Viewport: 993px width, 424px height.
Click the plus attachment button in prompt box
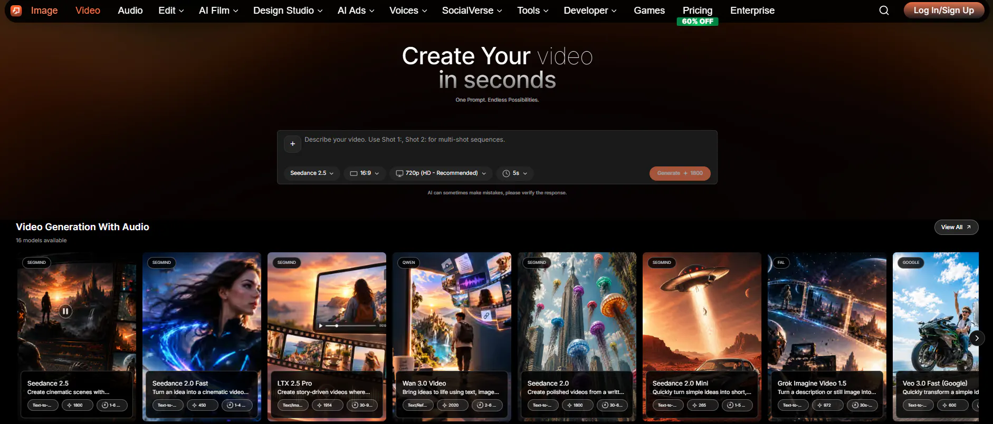point(293,144)
